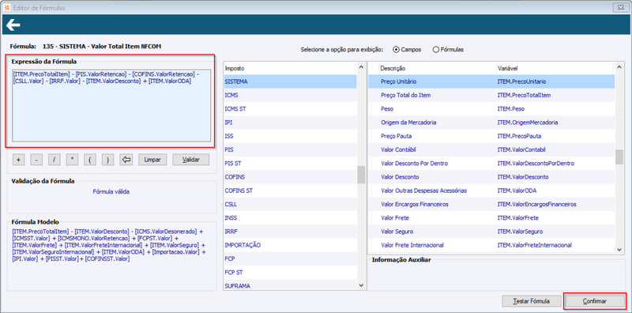Insert the minus operator into formula
The image size is (632, 313).
[36, 160]
